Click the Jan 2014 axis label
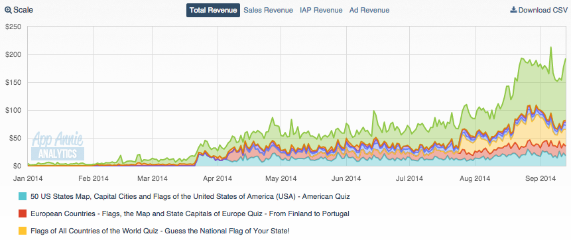The height and width of the screenshot is (240, 571). click(28, 178)
